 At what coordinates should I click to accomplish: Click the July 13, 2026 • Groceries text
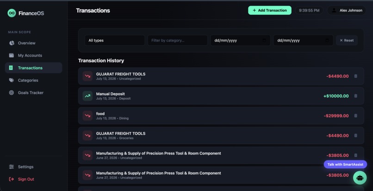pyautogui.click(x=115, y=138)
